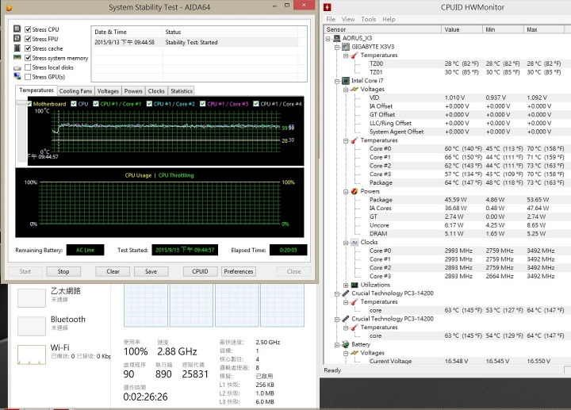This screenshot has width=571, height=410.
Task: Click the Intel Core i7 chip icon
Action: click(346, 81)
